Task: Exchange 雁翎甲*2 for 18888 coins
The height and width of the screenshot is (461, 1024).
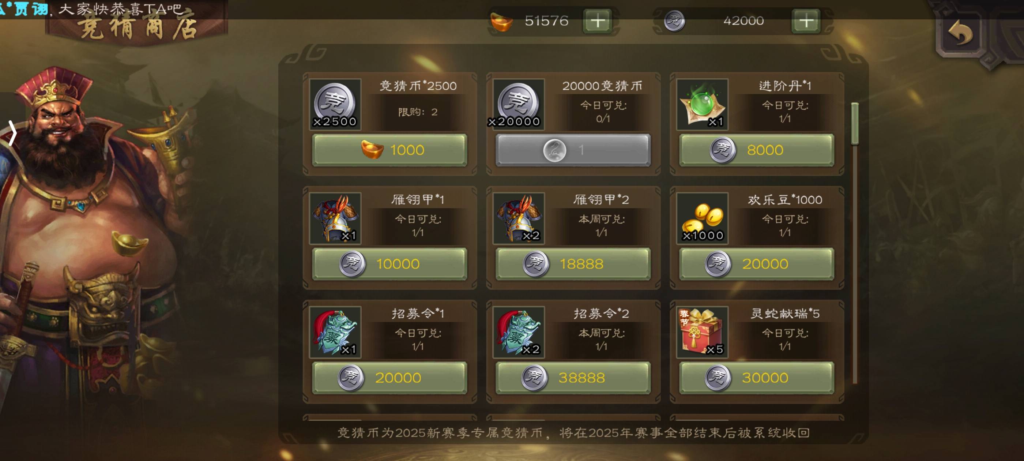Action: 573,264
